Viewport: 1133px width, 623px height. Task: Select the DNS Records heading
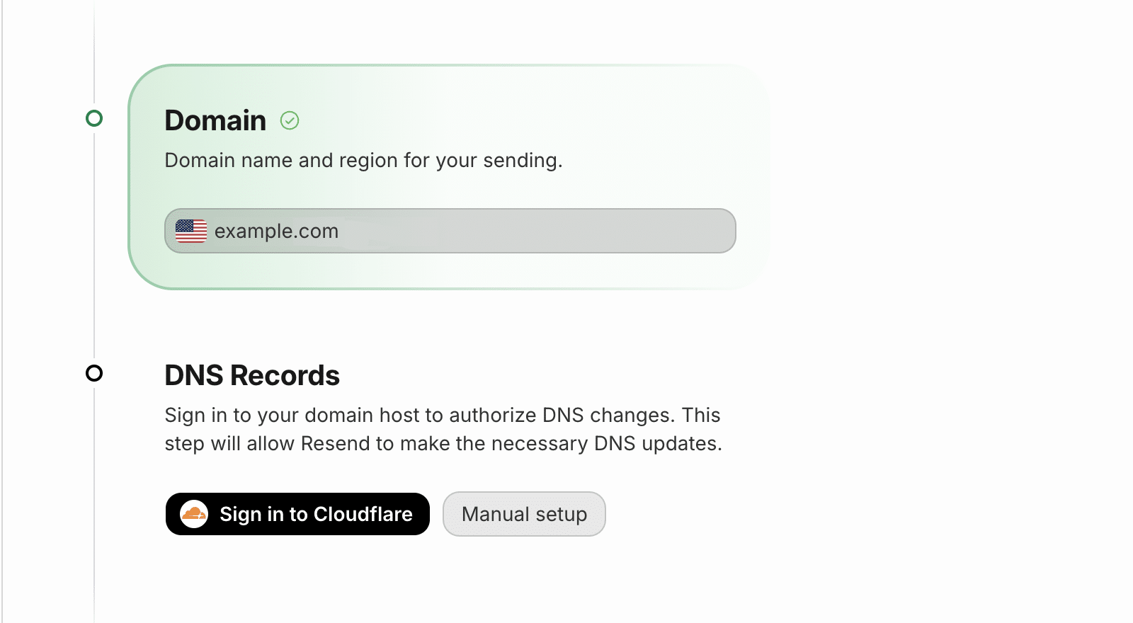click(252, 375)
